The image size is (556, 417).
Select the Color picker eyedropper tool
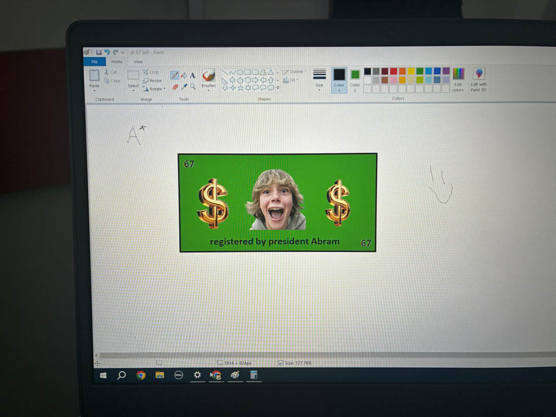pyautogui.click(x=184, y=87)
